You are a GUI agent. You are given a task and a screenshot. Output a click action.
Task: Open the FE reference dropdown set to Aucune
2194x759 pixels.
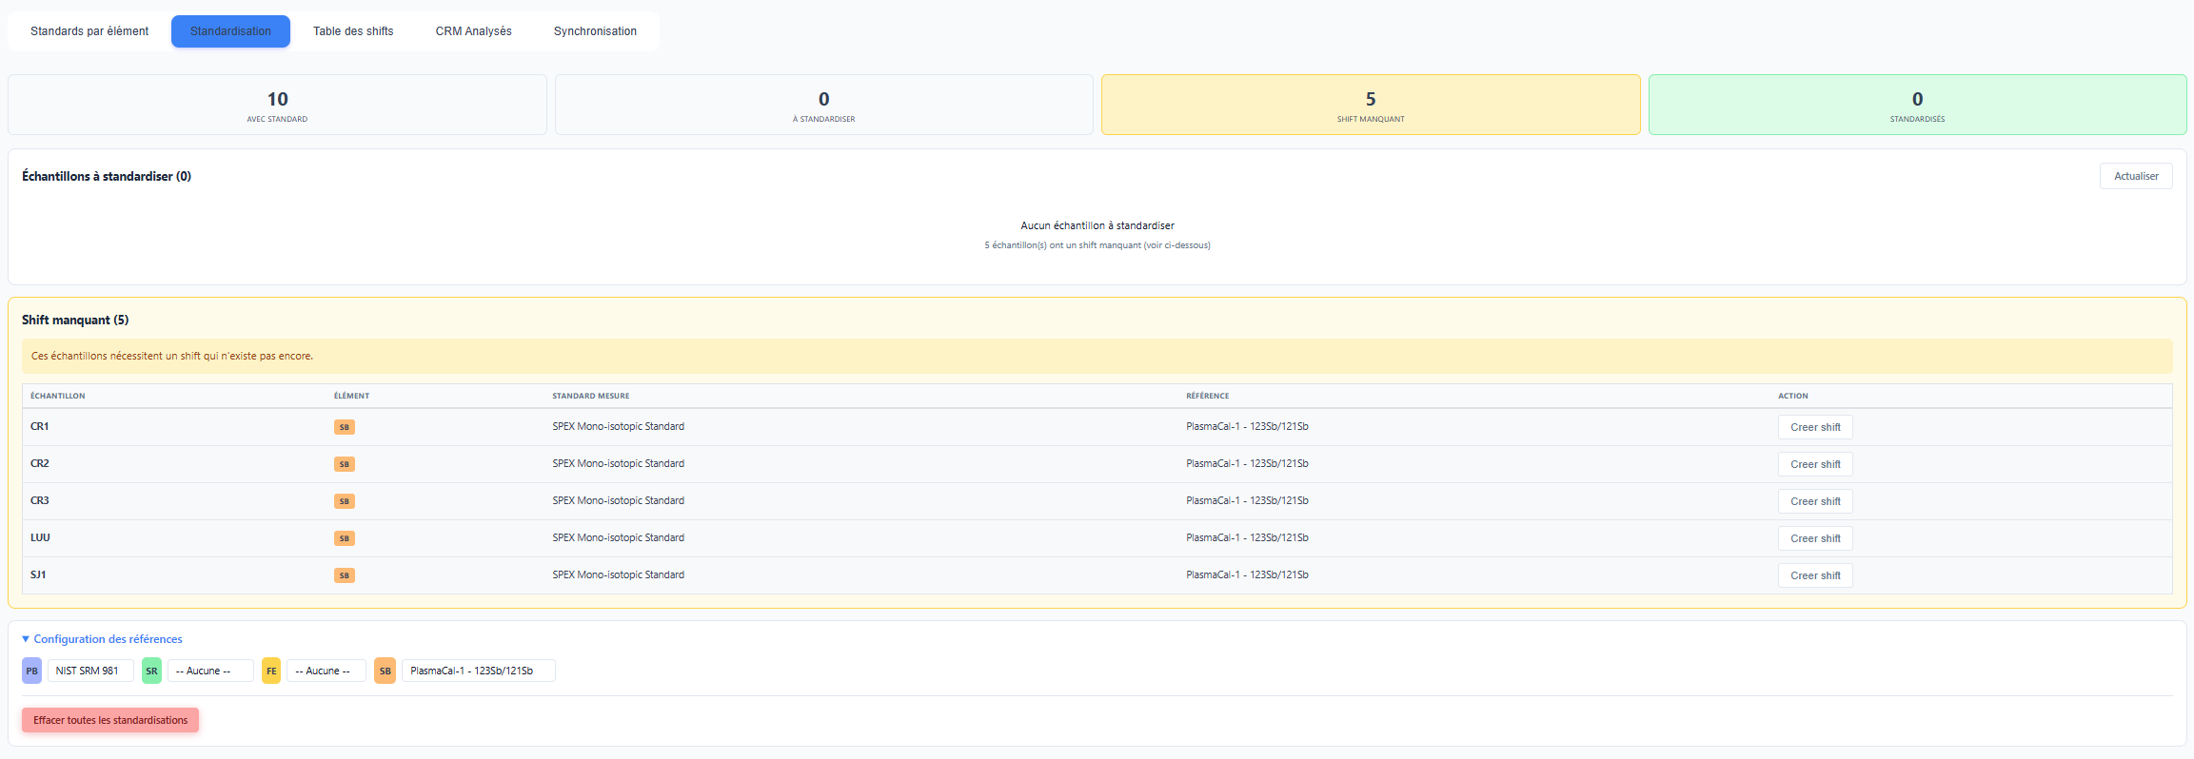[x=326, y=671]
